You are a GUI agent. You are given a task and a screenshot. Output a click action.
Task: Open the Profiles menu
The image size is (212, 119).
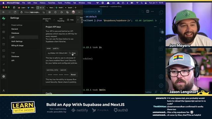[x=68, y=3]
